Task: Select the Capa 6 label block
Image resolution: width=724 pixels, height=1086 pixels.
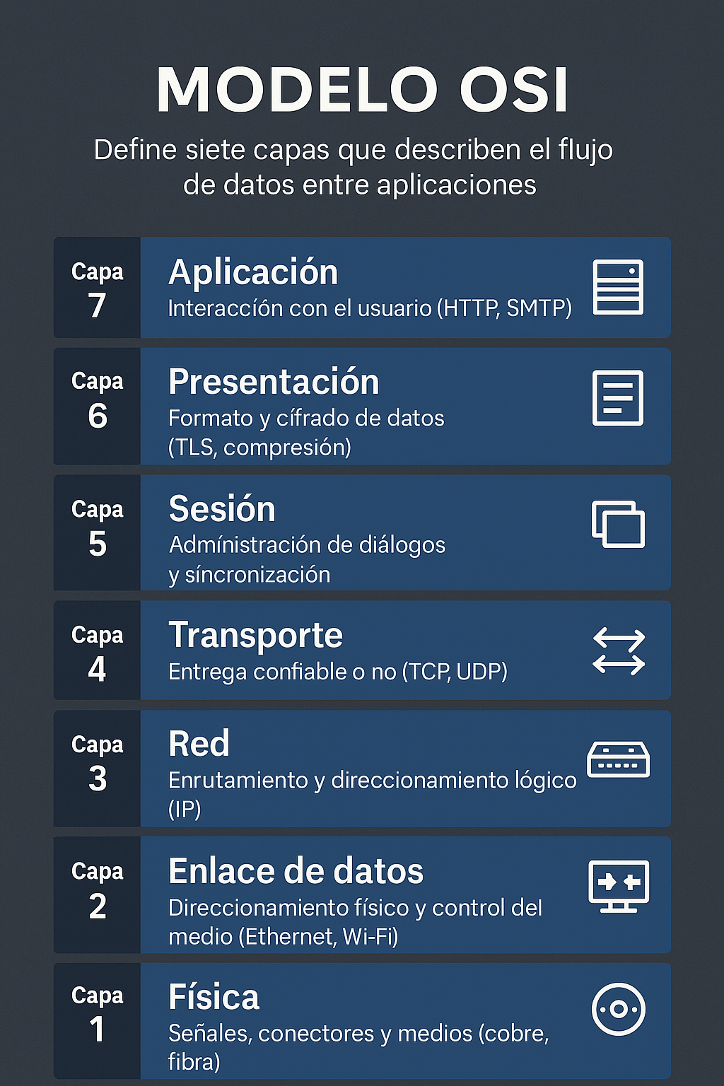Action: pyautogui.click(x=98, y=406)
